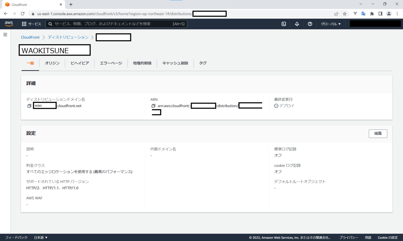Image resolution: width=403 pixels, height=241 pixels.
Task: Click the フィードバック footer link
Action: [16, 238]
